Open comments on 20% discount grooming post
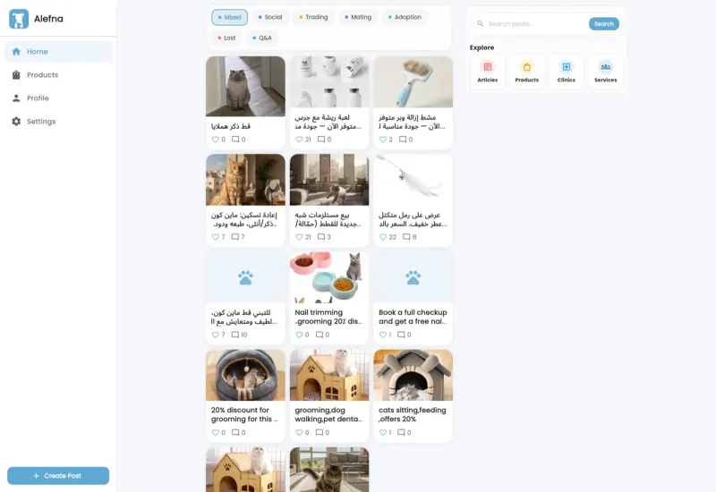 235,433
